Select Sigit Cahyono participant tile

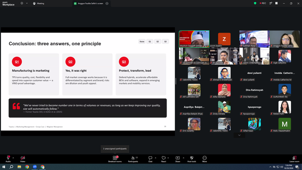coord(285,56)
